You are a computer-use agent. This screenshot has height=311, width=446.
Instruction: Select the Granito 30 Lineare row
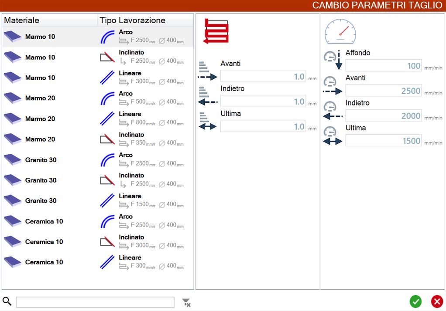[98, 200]
